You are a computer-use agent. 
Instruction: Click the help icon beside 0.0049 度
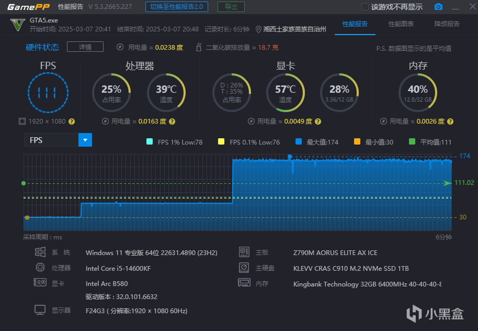pos(317,122)
